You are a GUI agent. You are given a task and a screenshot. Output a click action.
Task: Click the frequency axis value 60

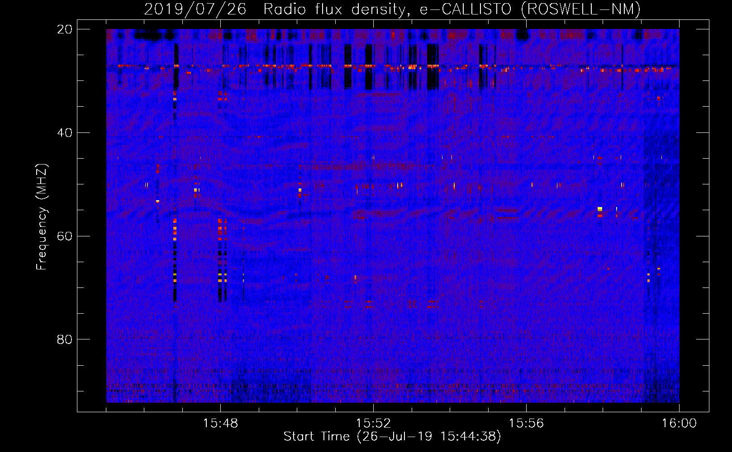click(65, 236)
